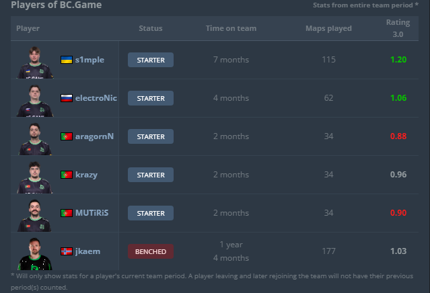Screen dimensions: 430x293
Task: Click the Portugal flag beside aragornN
Action: 67,136
